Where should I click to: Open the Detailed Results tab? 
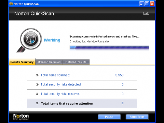76,62
